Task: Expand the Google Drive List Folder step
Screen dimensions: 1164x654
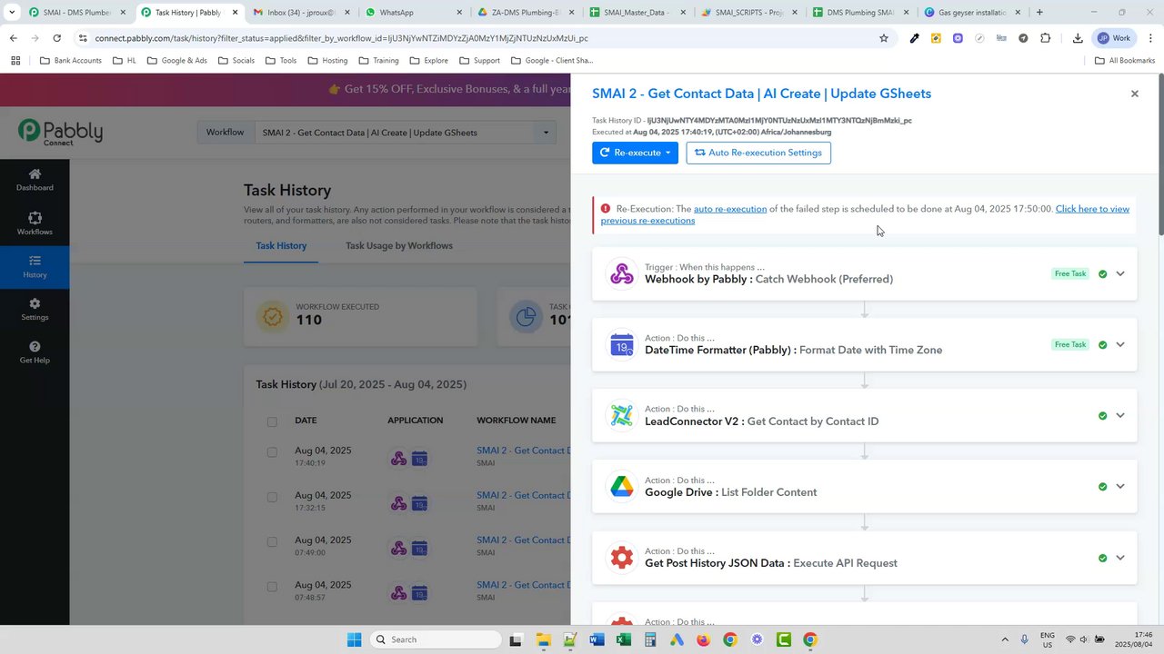Action: pos(1120,487)
